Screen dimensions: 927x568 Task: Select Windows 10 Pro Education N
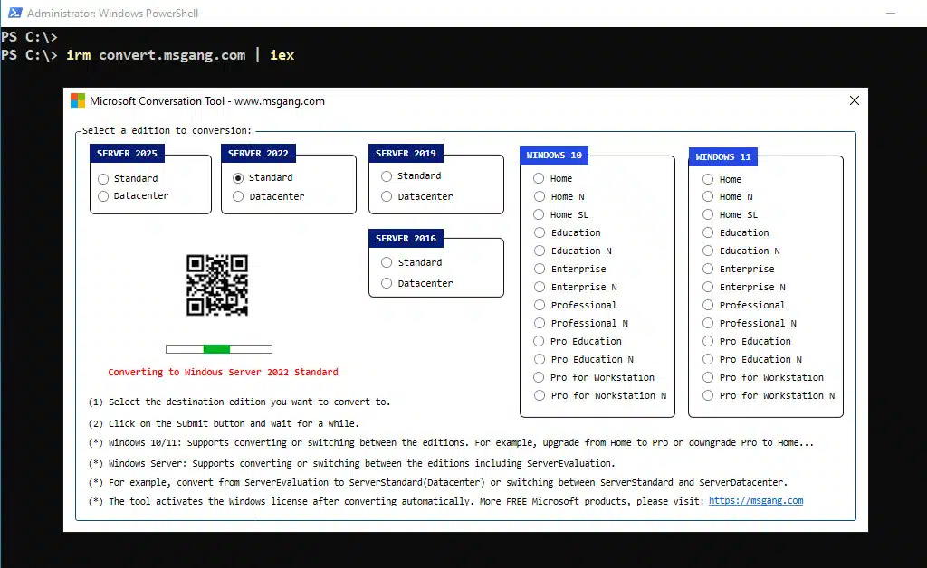540,360
